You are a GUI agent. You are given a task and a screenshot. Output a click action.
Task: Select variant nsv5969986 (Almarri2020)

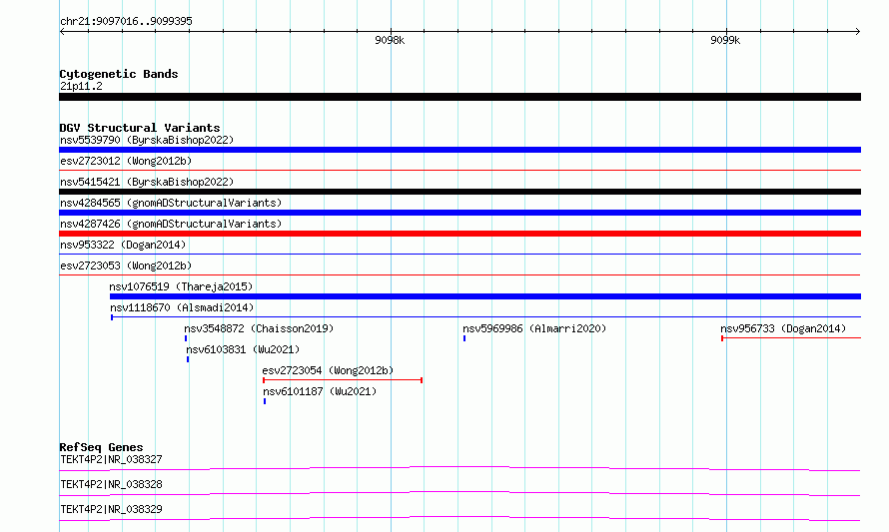tap(534, 328)
